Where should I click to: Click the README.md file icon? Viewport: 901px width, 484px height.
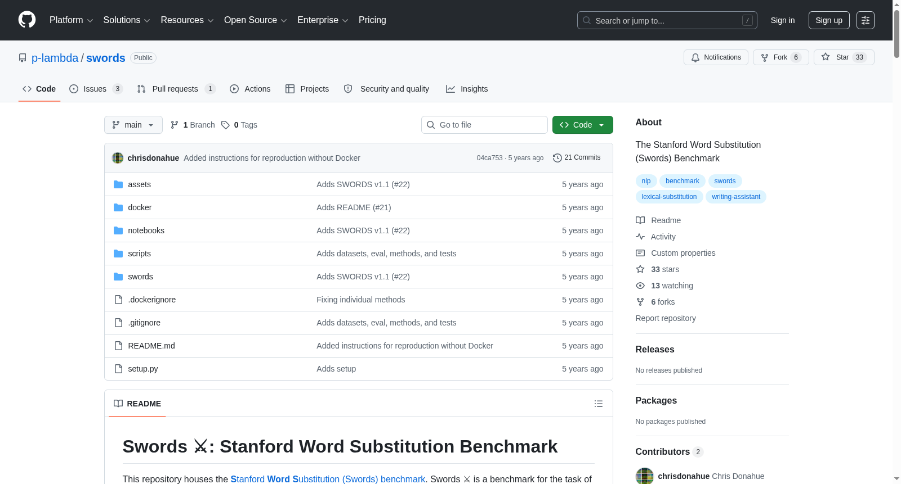(118, 346)
